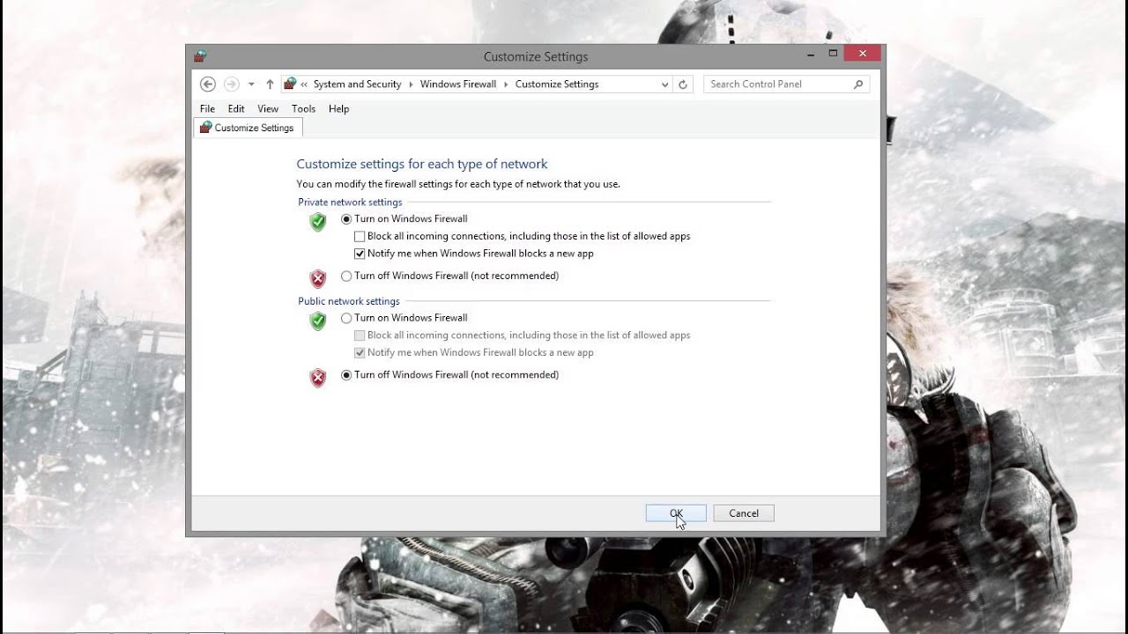
Task: Click green shield icon under Public network
Action: tap(318, 321)
